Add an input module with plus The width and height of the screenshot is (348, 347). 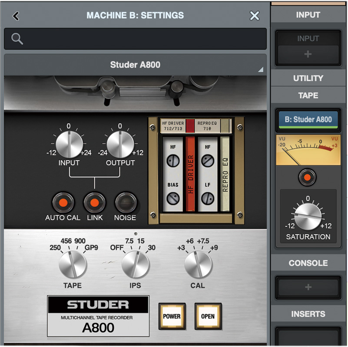(x=308, y=54)
